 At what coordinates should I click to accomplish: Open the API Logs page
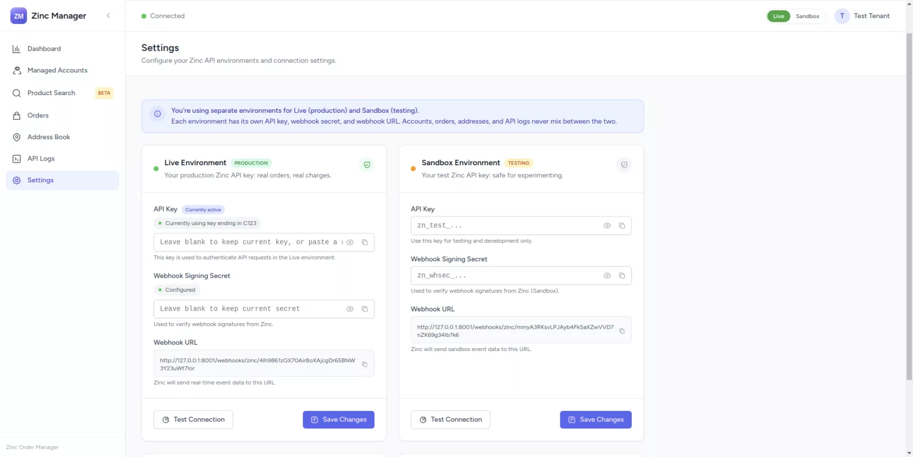pos(62,159)
